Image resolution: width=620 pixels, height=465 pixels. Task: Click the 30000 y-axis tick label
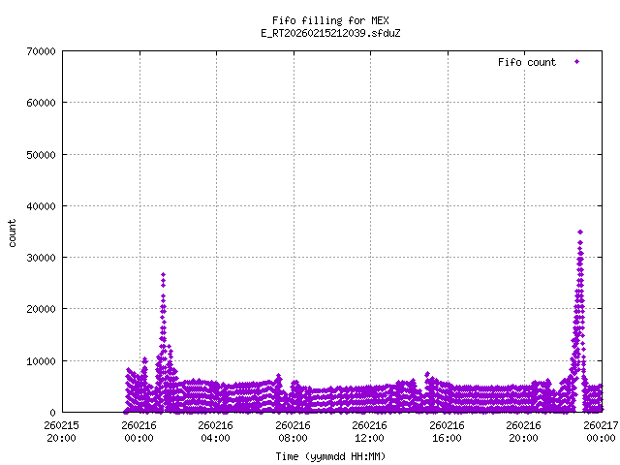(x=39, y=258)
